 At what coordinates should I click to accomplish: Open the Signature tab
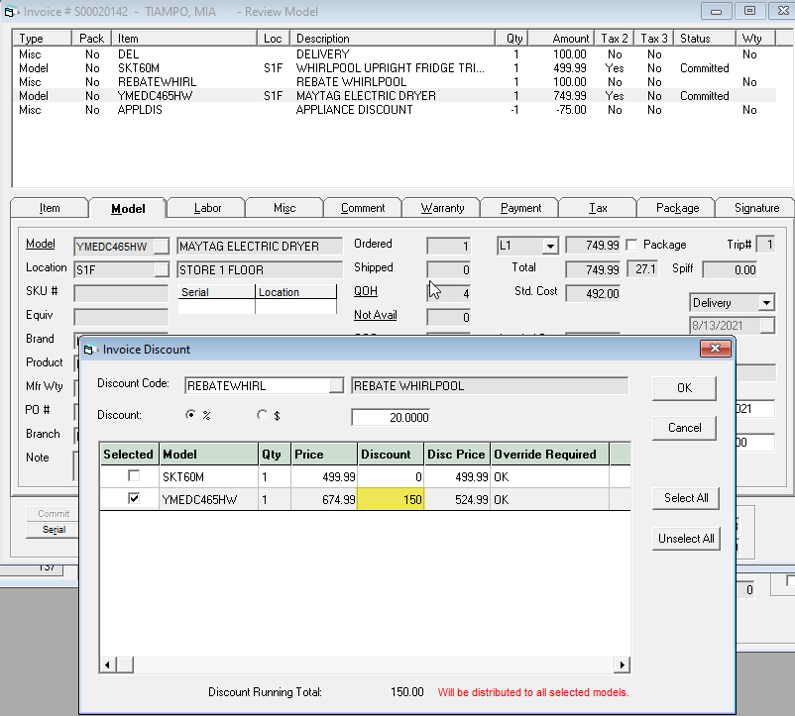pyautogui.click(x=756, y=208)
